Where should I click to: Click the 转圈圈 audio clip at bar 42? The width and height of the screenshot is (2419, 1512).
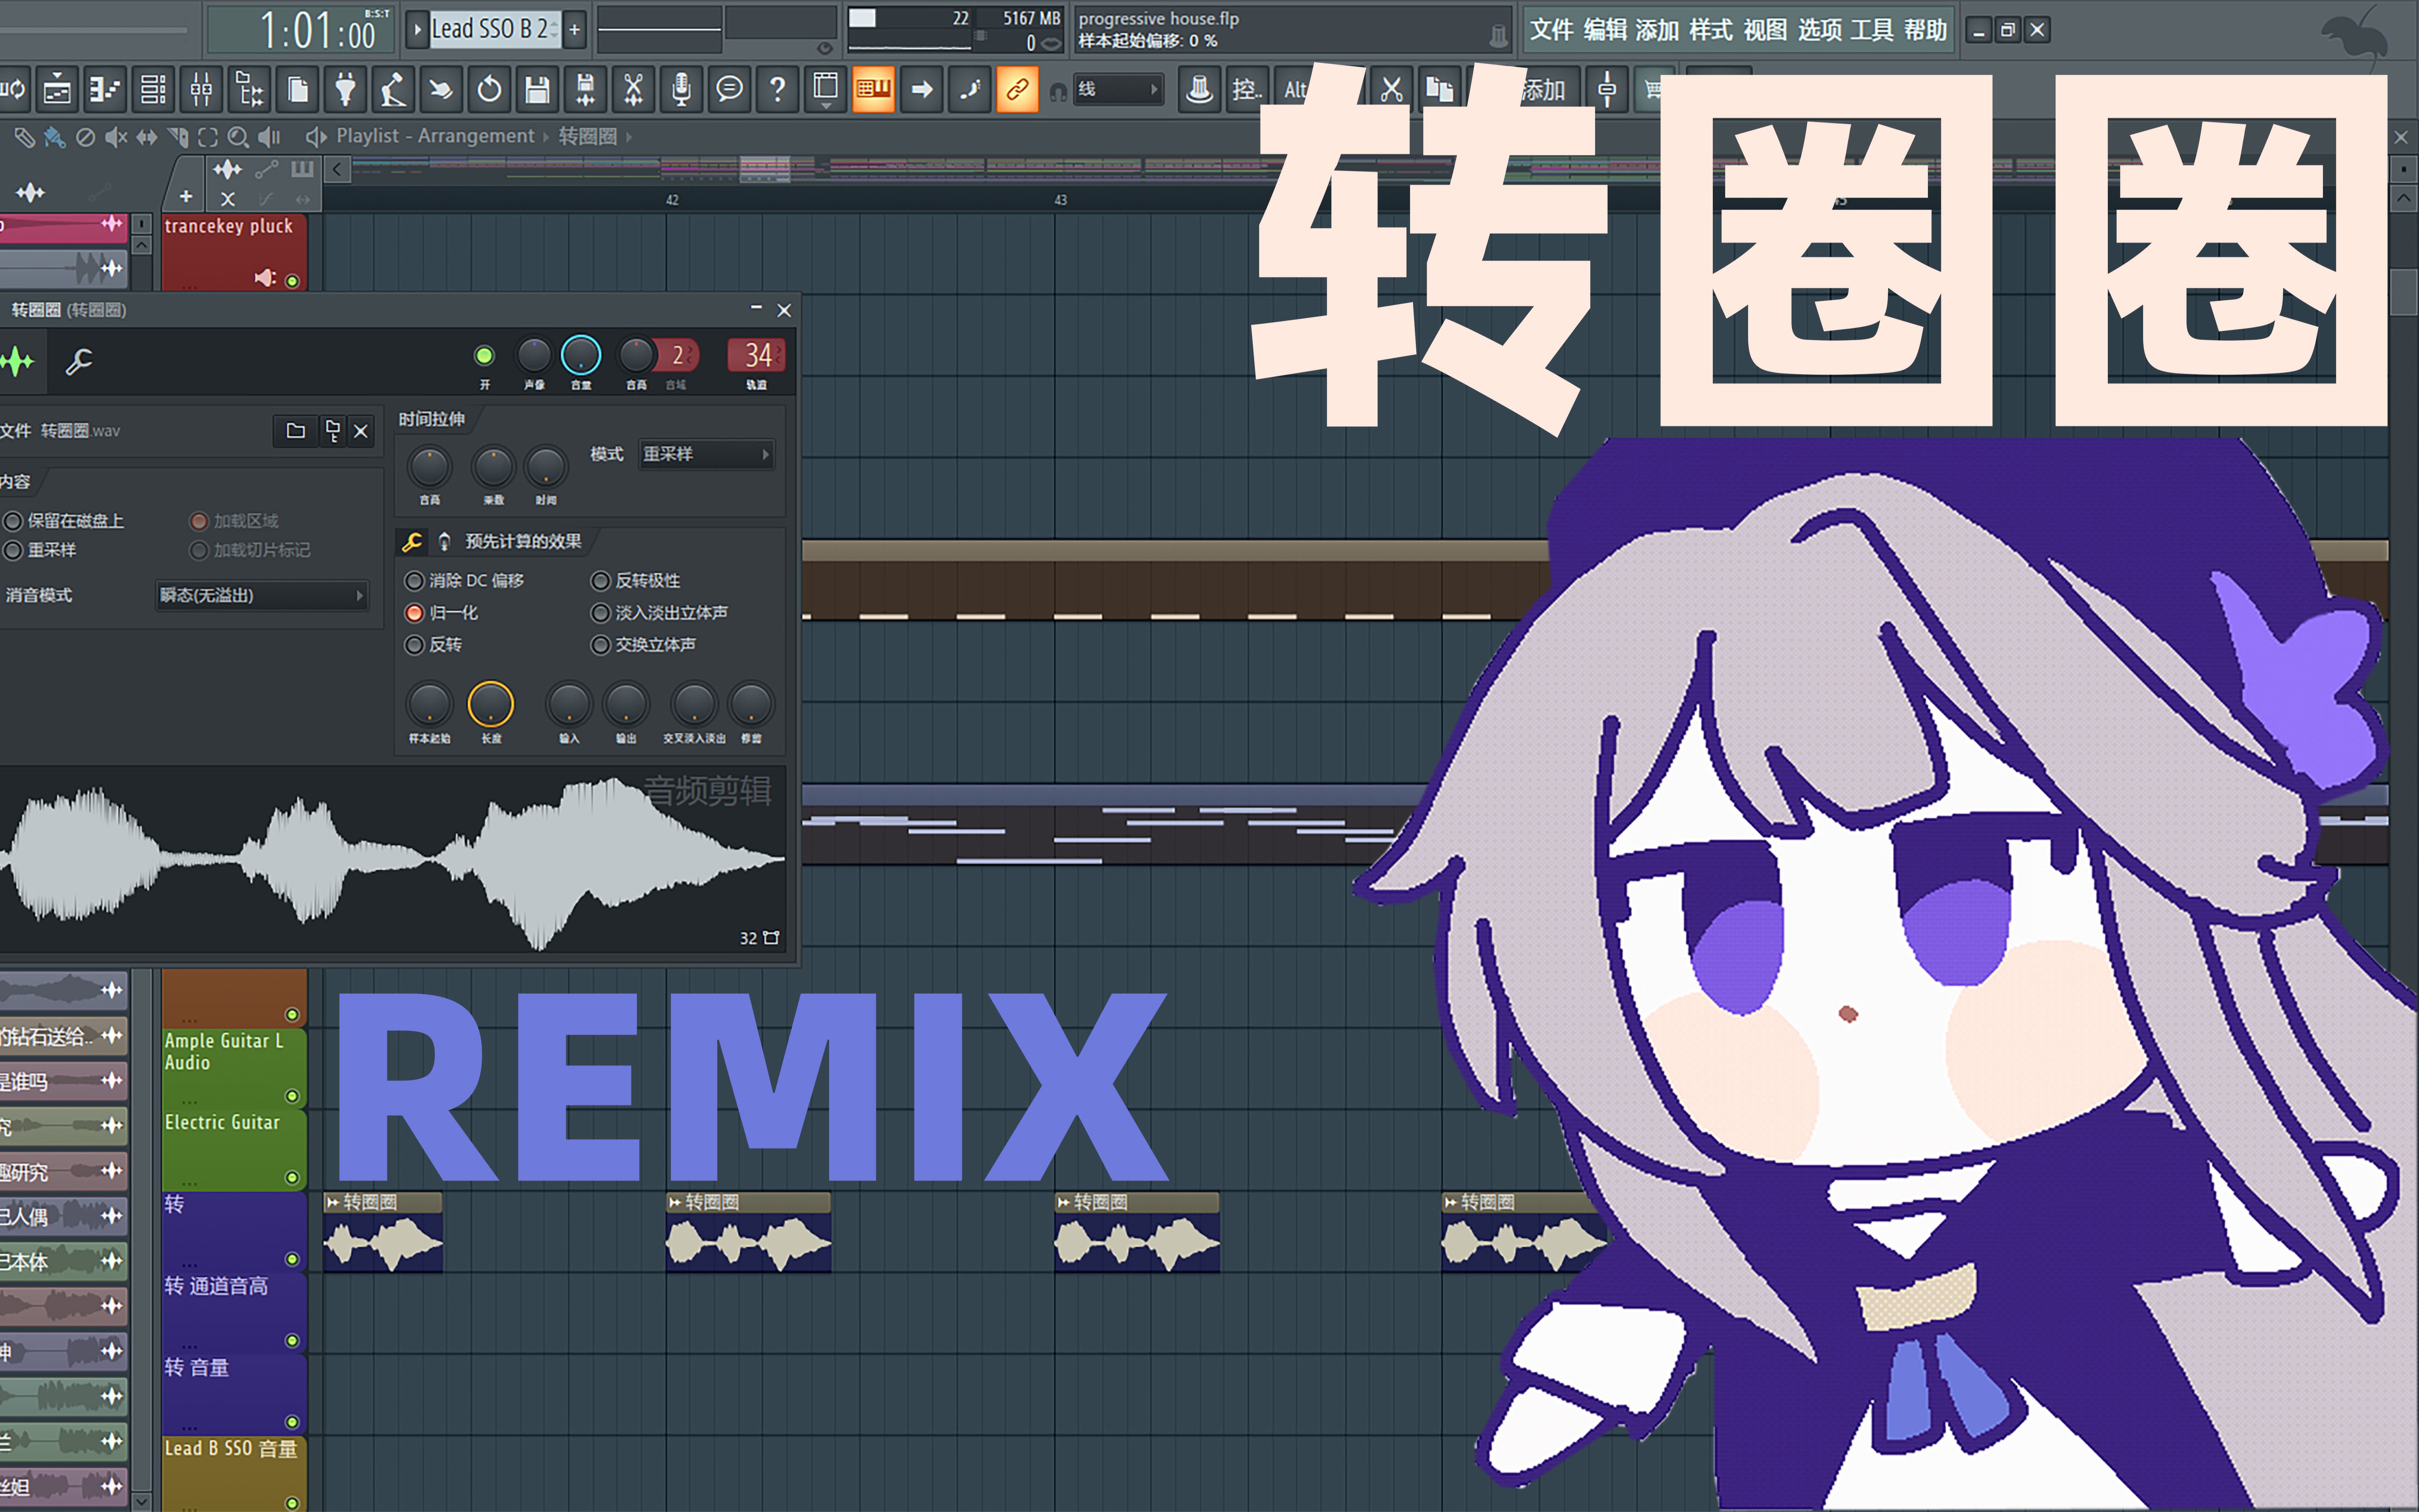(748, 1232)
